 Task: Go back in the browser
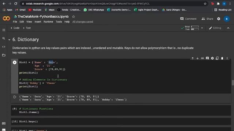4,4
